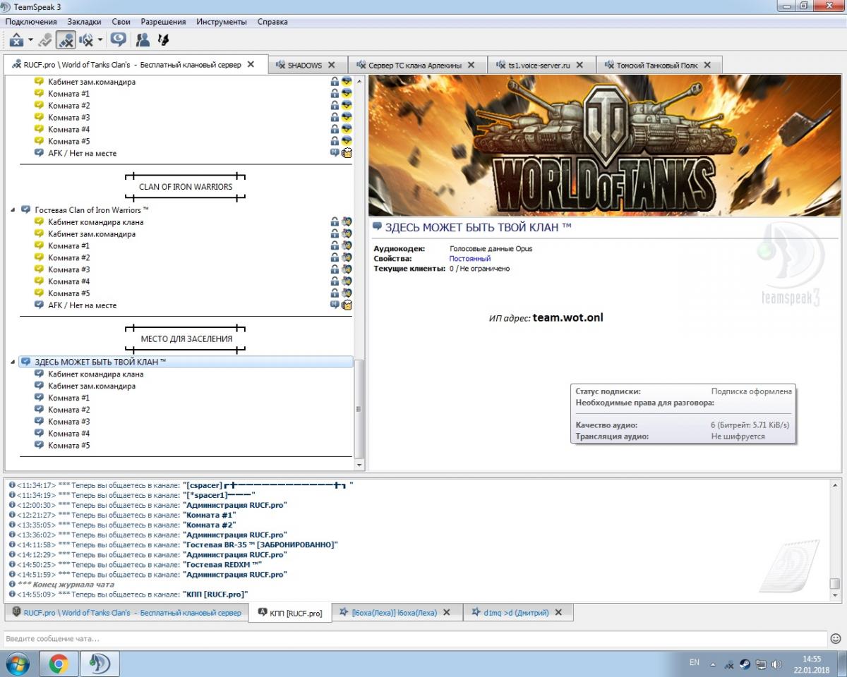Screen dimensions: 847x677
Task: Toggle the microphone mute toolbar button
Action: (66, 40)
